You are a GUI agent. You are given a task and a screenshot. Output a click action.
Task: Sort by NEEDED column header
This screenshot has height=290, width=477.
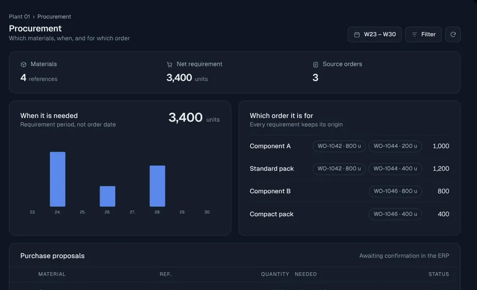(x=306, y=274)
